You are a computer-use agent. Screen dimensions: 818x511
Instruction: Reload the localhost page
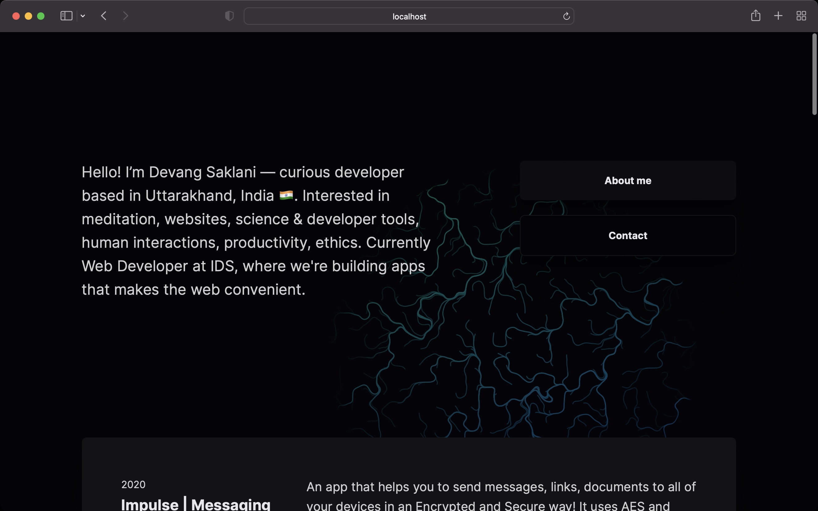coord(566,16)
